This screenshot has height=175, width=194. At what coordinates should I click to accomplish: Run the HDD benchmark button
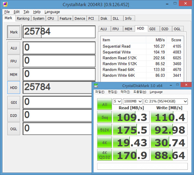click(x=14, y=88)
